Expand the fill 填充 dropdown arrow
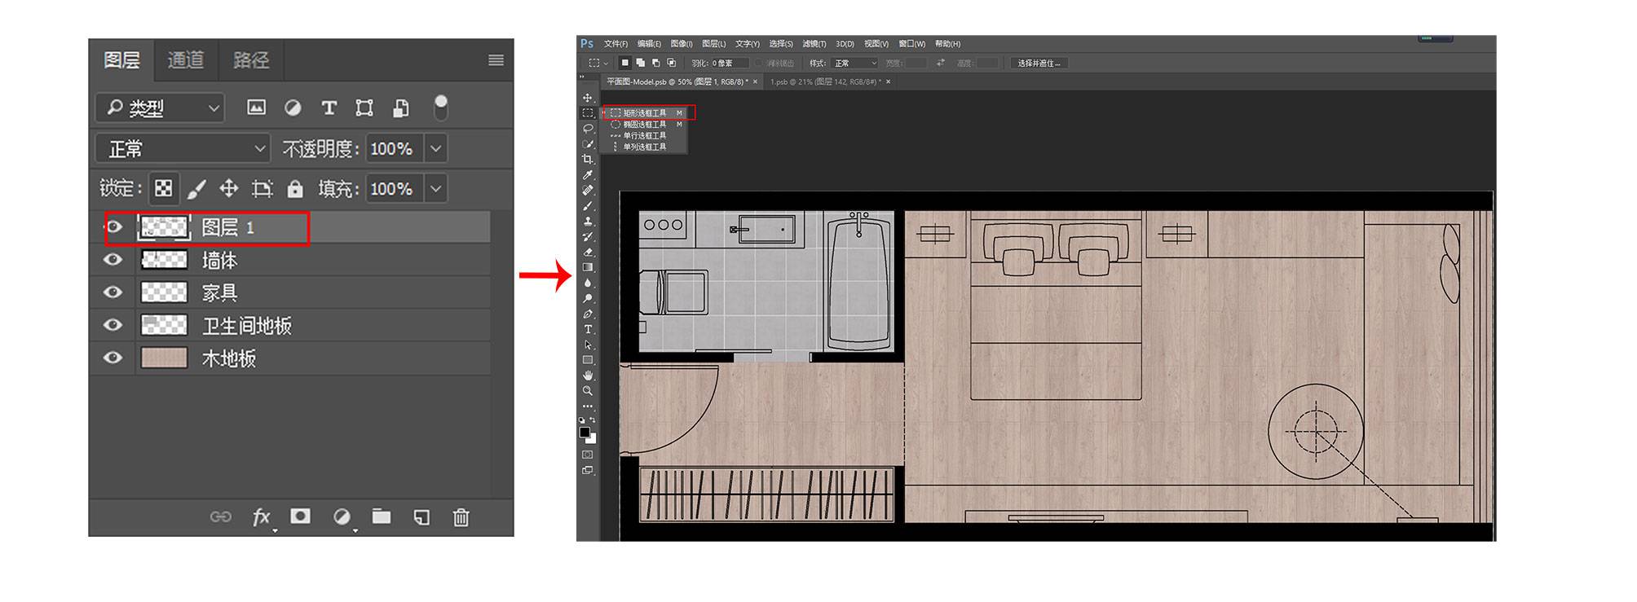1637x602 pixels. pyautogui.click(x=436, y=189)
